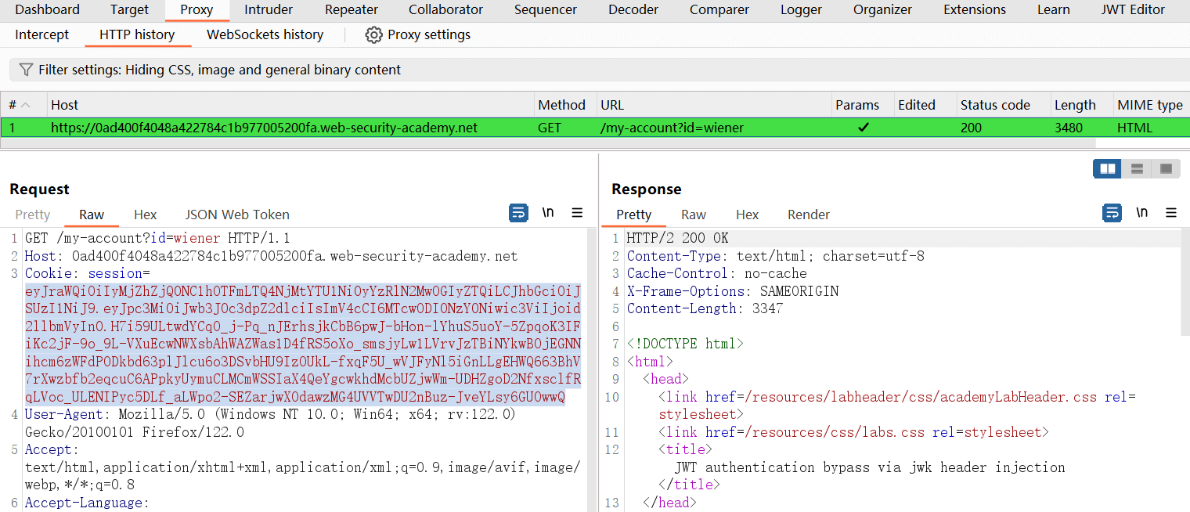
Task: Switch to top-bottom stacked layout view
Action: point(1137,168)
